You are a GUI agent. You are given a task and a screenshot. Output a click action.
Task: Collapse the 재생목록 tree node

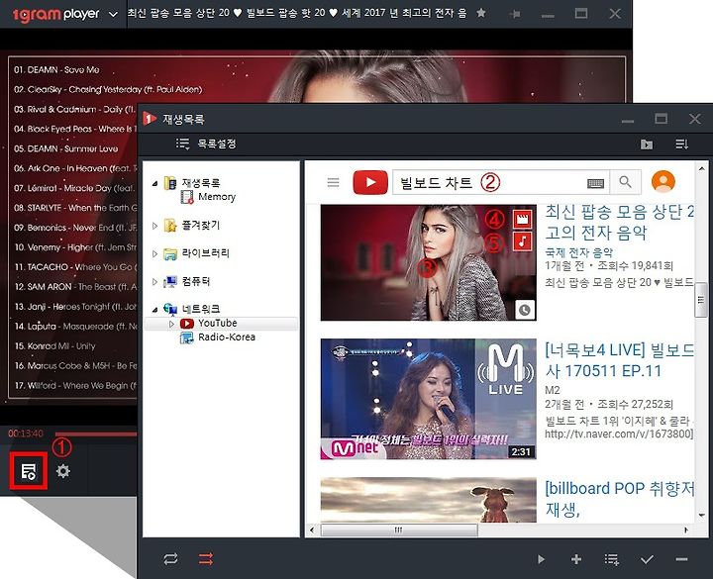[x=155, y=183]
